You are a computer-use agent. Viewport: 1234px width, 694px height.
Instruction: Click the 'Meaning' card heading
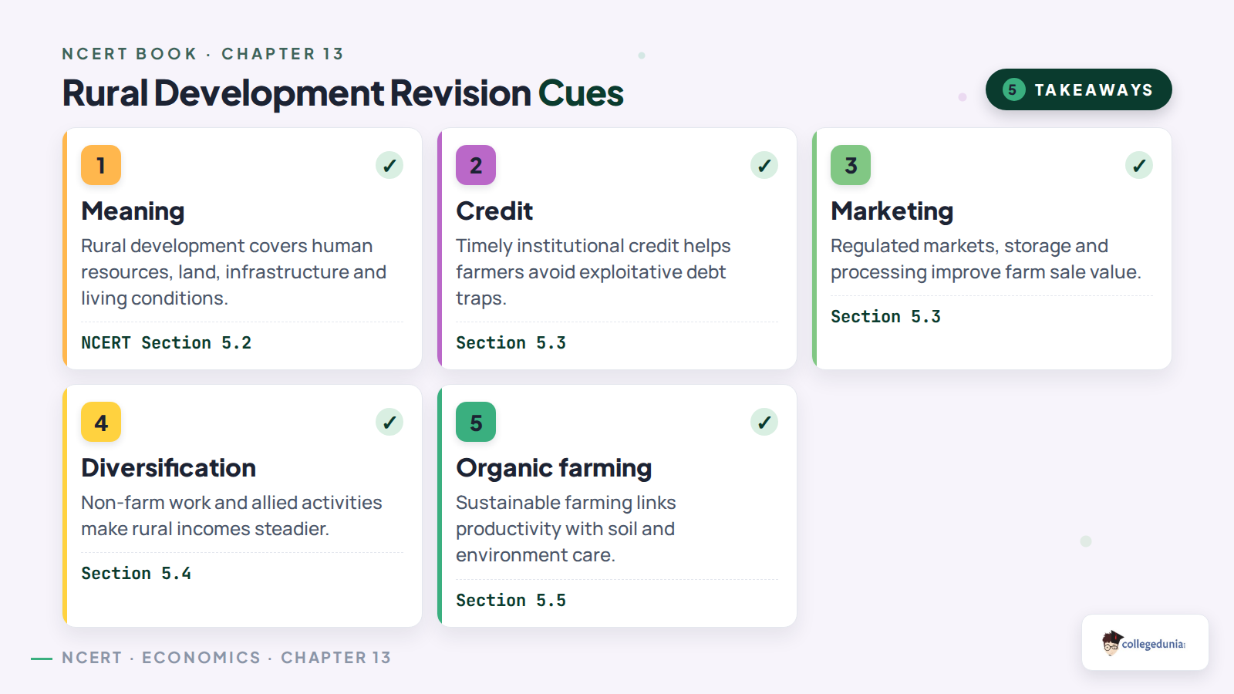(133, 211)
